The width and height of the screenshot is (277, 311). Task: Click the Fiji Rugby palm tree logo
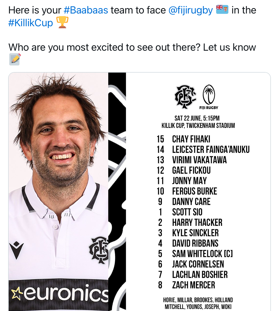(209, 95)
